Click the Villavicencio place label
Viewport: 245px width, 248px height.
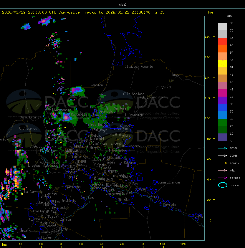pyautogui.click(x=59, y=110)
